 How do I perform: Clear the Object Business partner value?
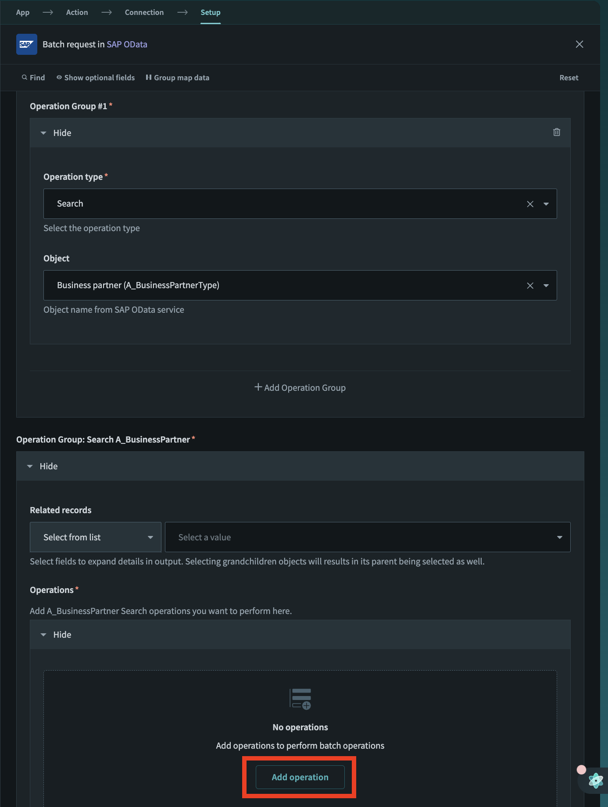tap(530, 286)
